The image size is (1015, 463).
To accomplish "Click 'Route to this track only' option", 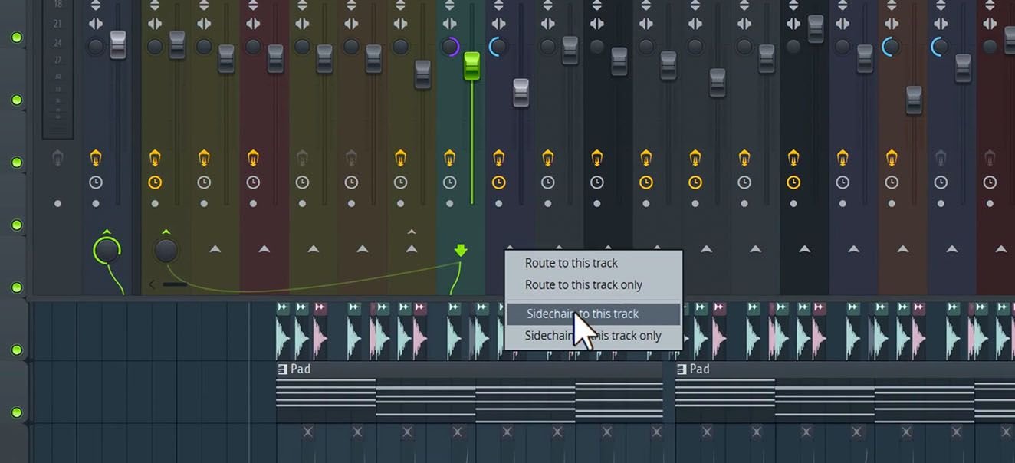I will pyautogui.click(x=583, y=284).
